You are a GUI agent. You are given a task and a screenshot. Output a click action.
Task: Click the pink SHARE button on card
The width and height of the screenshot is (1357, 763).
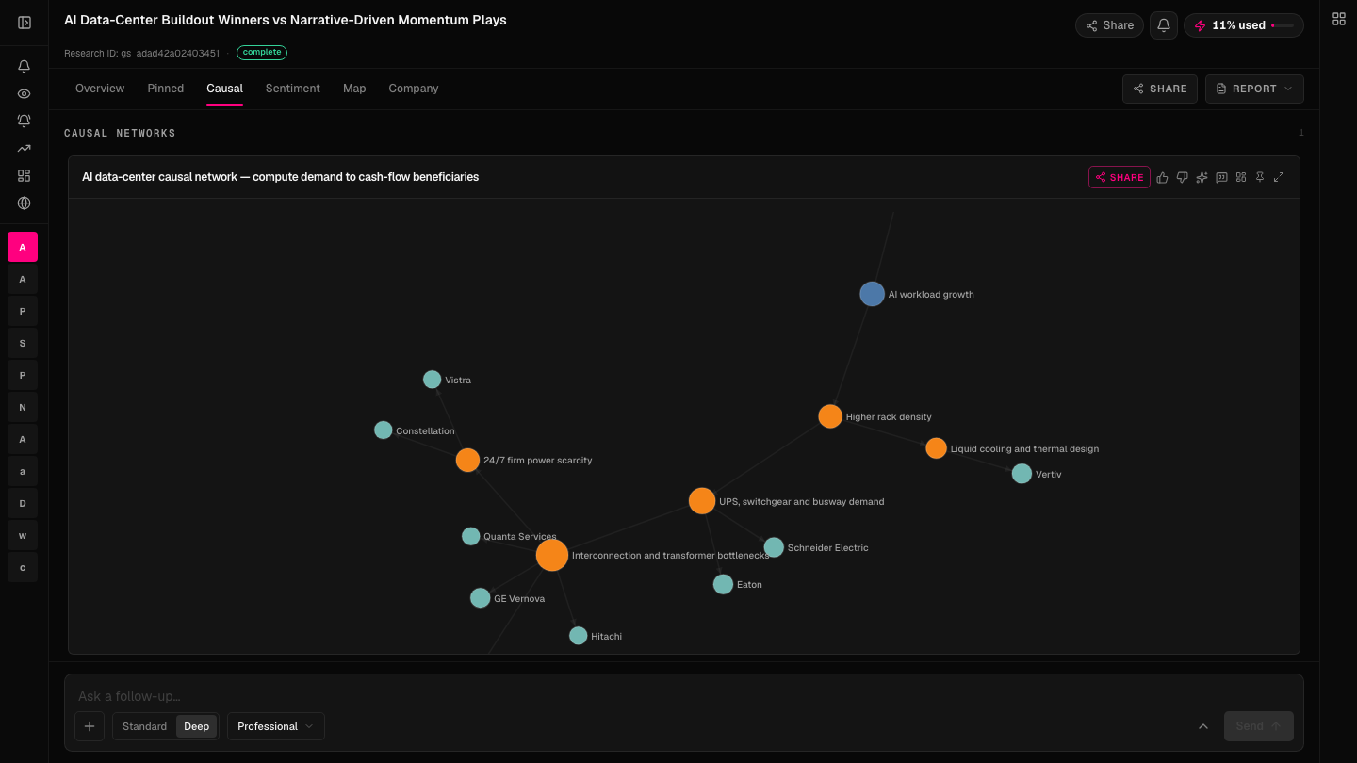point(1120,177)
